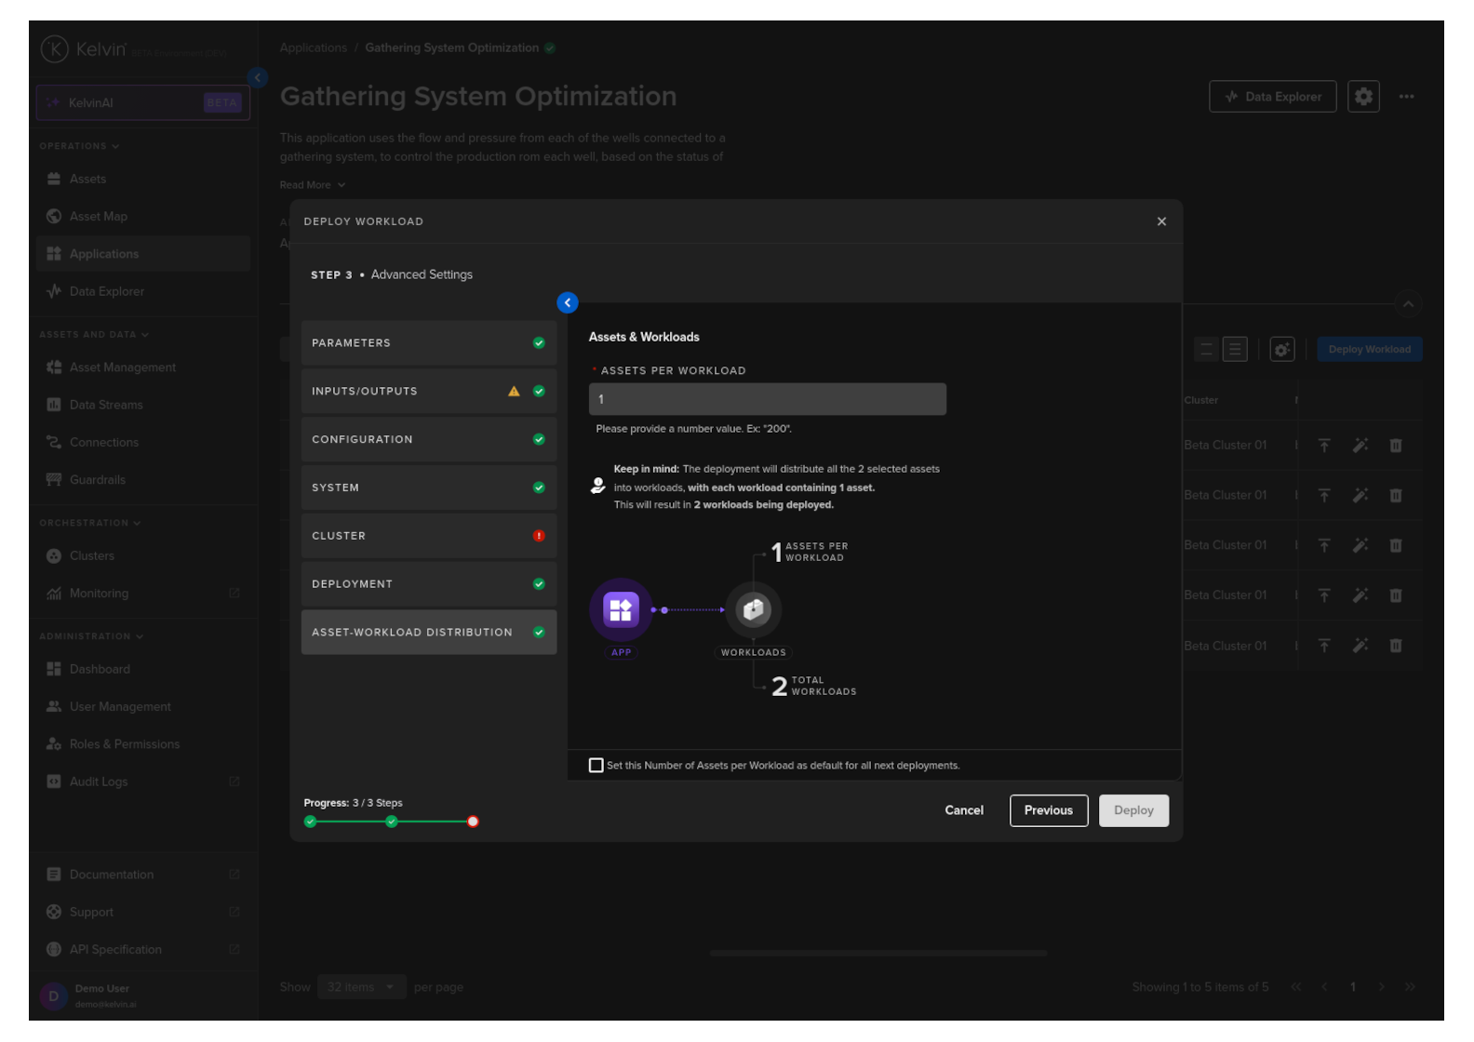Select the Parameters settings section
Screen dimensions: 1474x1042
coord(428,343)
